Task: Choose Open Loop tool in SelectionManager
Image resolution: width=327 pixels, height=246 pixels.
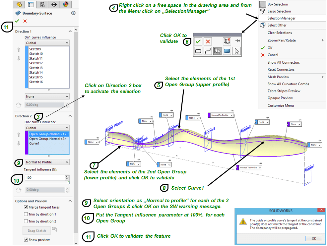Action: pos(208,51)
